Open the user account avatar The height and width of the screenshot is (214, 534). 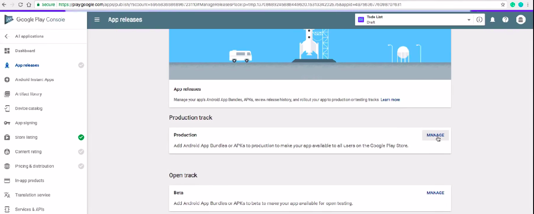tap(521, 19)
